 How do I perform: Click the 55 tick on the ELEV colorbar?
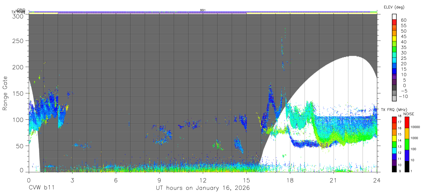click(x=403, y=26)
